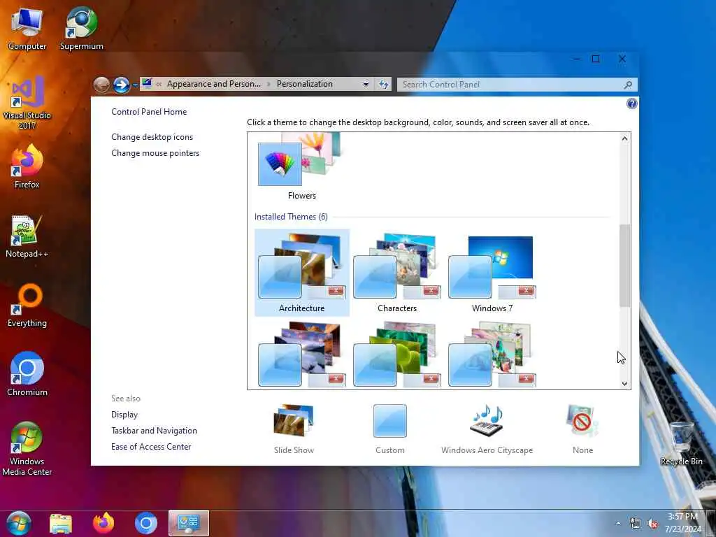Open Change desktop icons link
716x537 pixels.
tap(152, 137)
